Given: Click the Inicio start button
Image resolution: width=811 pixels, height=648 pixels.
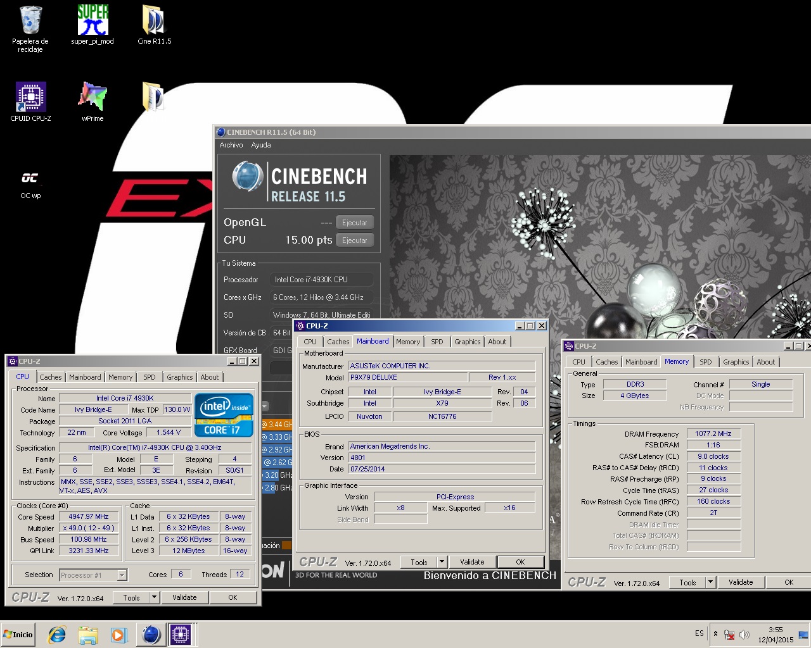Looking at the screenshot, I should coord(18,635).
